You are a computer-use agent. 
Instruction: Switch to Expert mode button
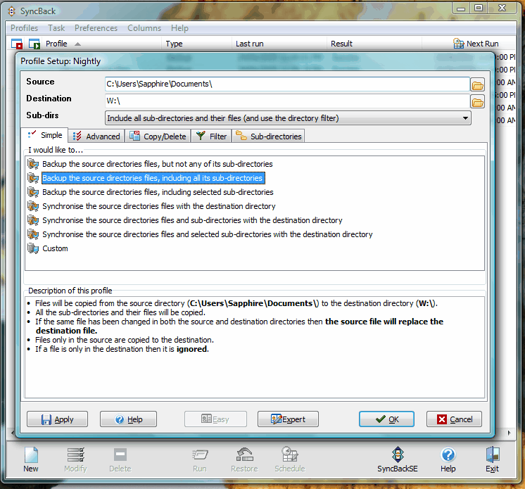tap(288, 419)
